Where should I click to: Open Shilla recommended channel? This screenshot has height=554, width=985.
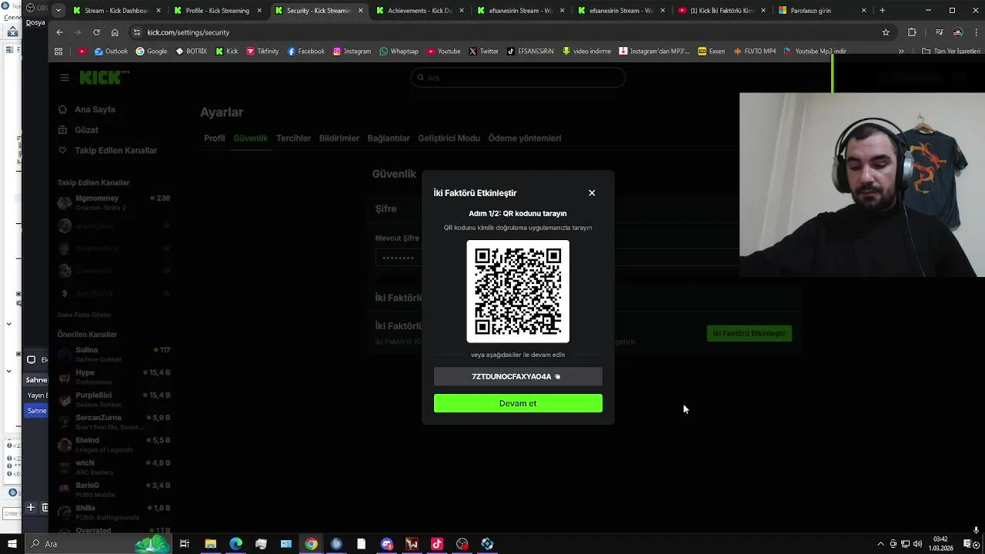click(114, 512)
